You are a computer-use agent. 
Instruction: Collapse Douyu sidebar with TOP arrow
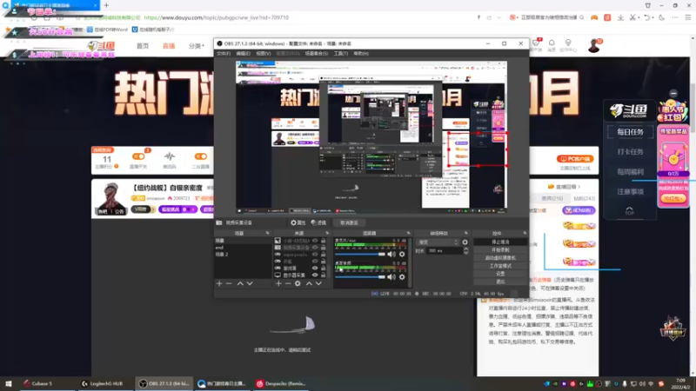tap(629, 210)
